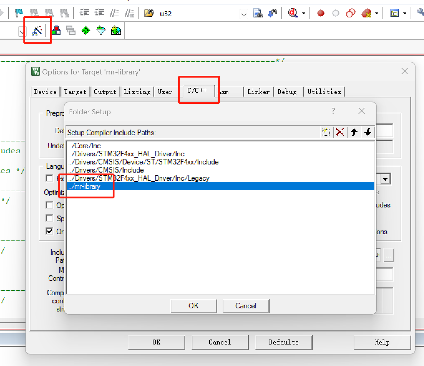The height and width of the screenshot is (366, 424).
Task: Uncheck One ELF Section per Function
Action: (x=49, y=231)
